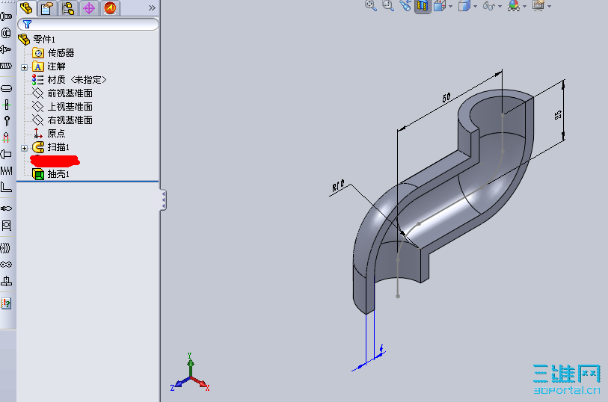The width and height of the screenshot is (608, 402).
Task: Select the 原点 origin item
Action: [49, 134]
